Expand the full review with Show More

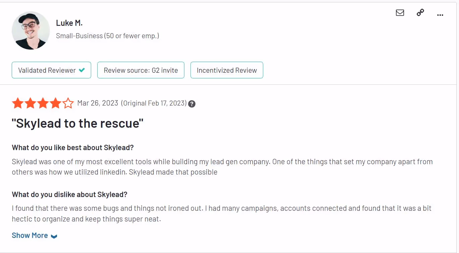(x=30, y=235)
